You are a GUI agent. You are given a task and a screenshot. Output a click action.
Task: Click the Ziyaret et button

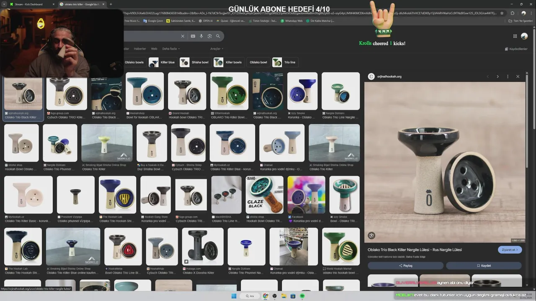pyautogui.click(x=510, y=250)
